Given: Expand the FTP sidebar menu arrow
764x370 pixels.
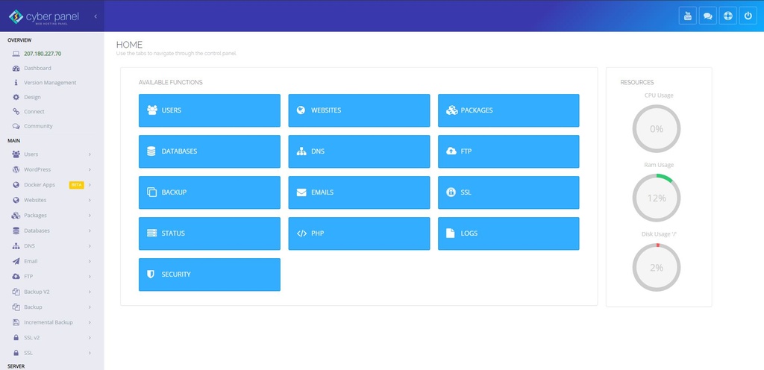Looking at the screenshot, I should click(90, 277).
